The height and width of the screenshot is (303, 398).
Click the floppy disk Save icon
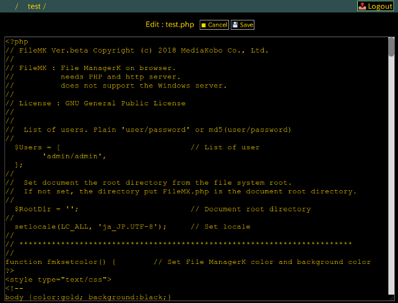[235, 25]
